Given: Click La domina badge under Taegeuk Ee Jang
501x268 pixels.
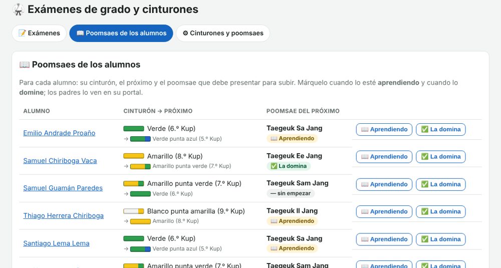Looking at the screenshot, I should click(x=289, y=166).
